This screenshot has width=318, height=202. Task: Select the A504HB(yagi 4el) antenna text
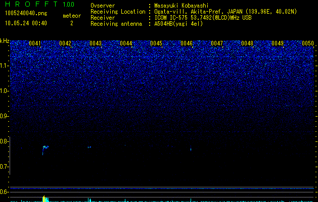178,24
